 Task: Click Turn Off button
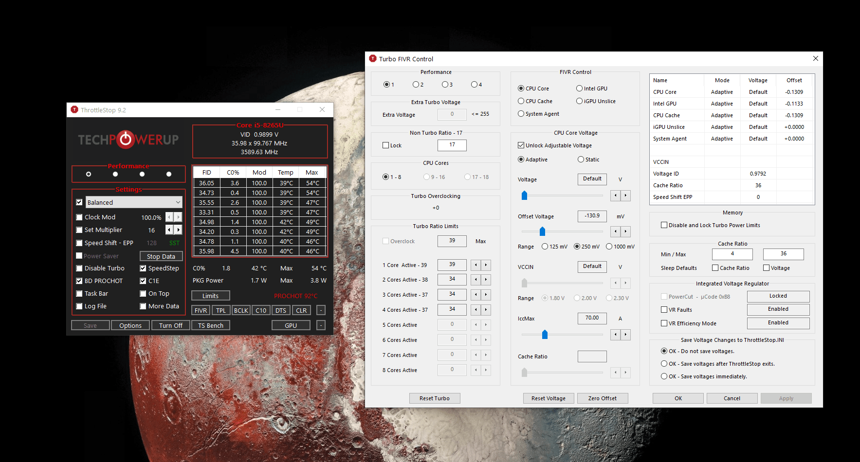tap(170, 325)
